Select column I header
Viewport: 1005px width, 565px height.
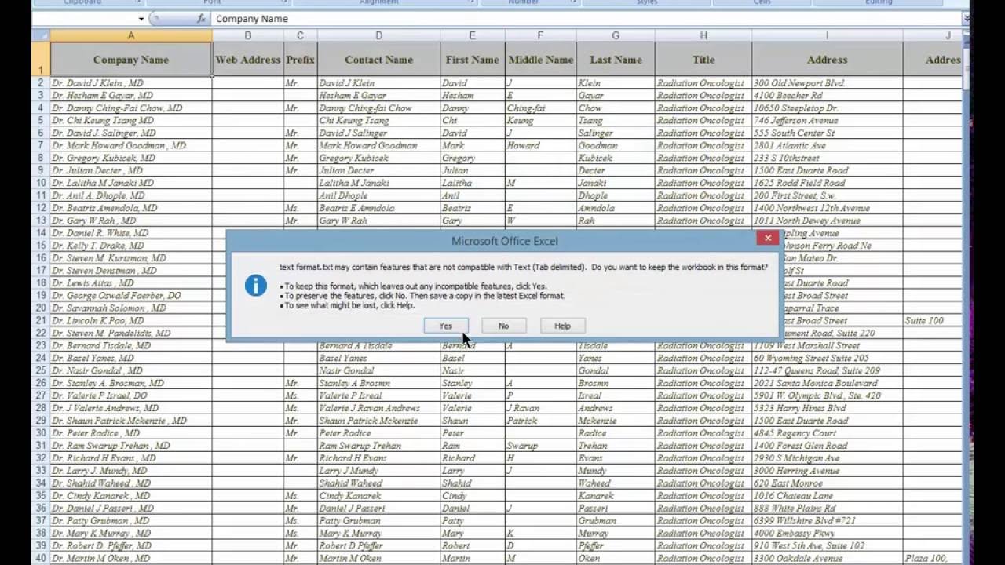(x=827, y=35)
